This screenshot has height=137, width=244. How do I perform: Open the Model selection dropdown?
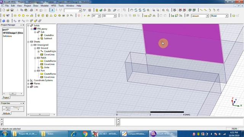tap(226, 16)
